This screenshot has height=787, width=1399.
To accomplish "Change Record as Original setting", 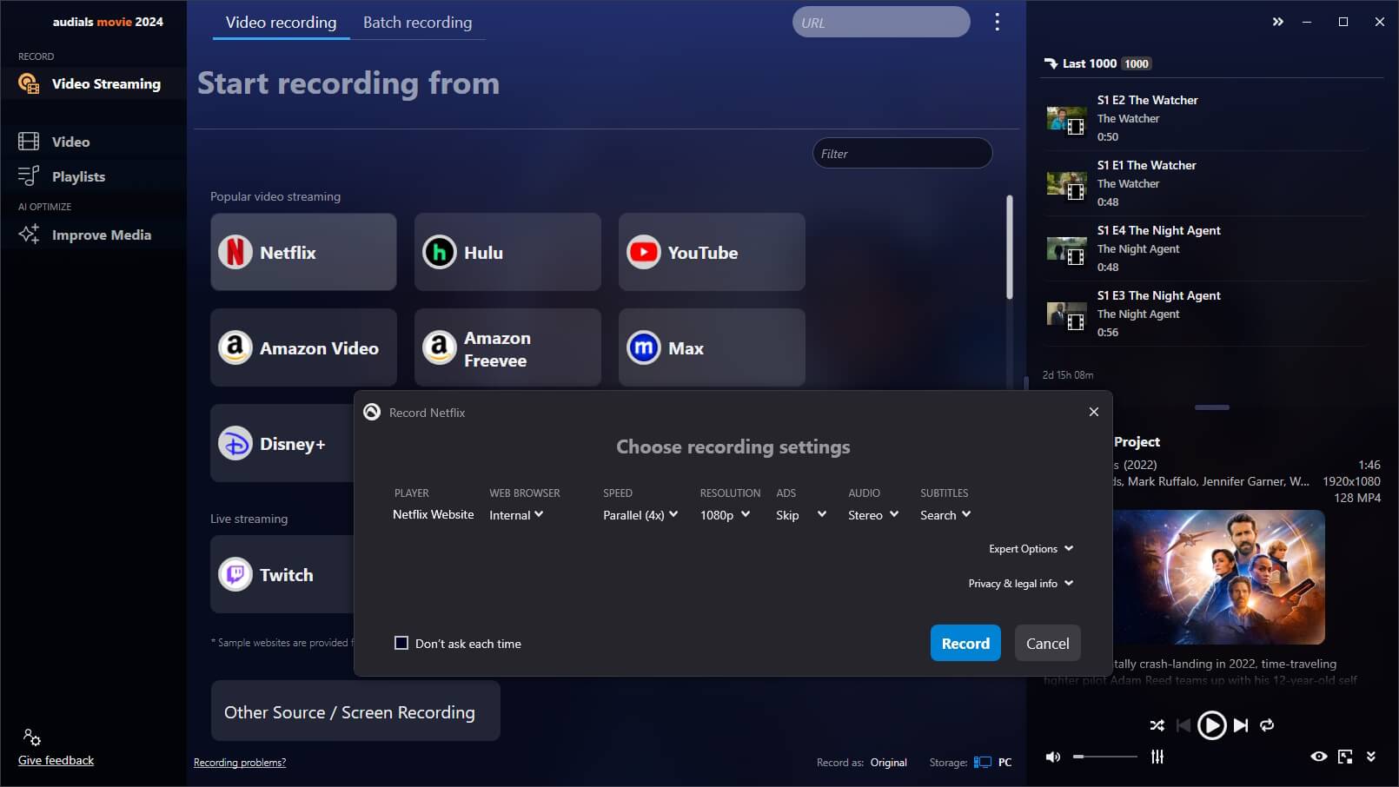I will tap(889, 763).
